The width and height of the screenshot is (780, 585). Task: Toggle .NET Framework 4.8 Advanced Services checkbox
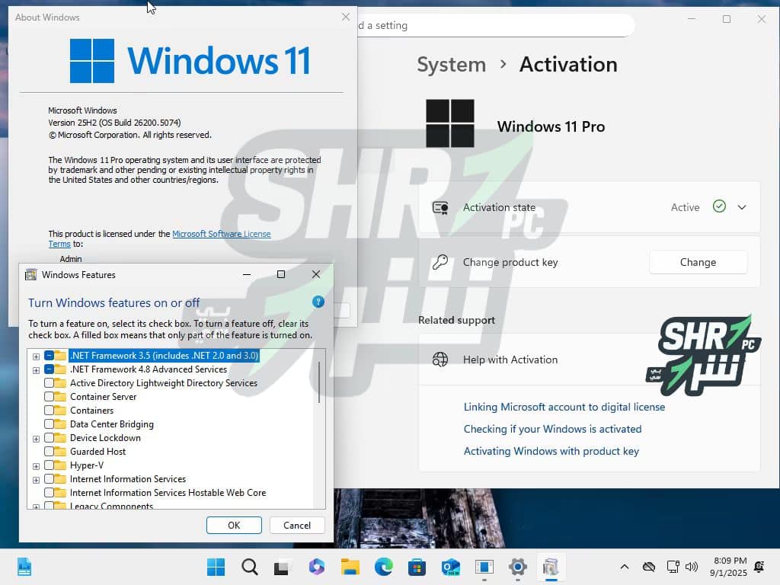pyautogui.click(x=49, y=369)
